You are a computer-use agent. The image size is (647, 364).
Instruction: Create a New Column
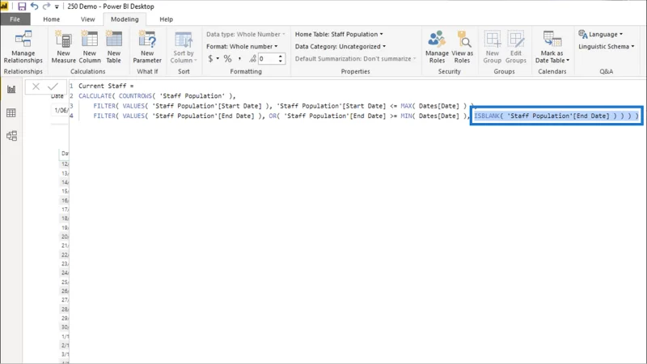(90, 47)
